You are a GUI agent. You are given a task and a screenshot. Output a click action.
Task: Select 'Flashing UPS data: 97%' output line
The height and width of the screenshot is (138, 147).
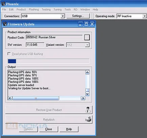[23, 75]
